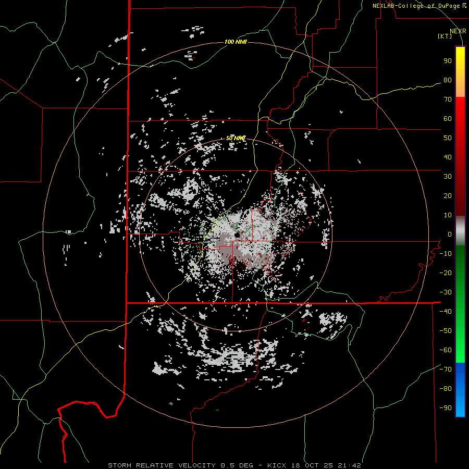Click the STORM RELATIVE VELOCITY caption text
The height and width of the screenshot is (469, 469).
[x=161, y=465]
